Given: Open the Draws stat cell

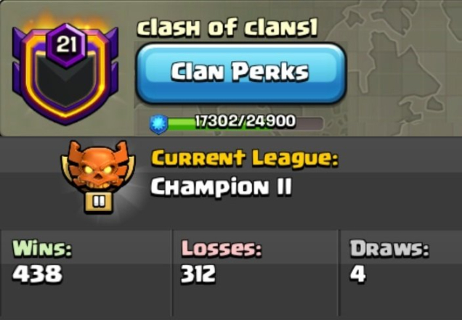Looking at the screenshot, I should click(x=401, y=274).
